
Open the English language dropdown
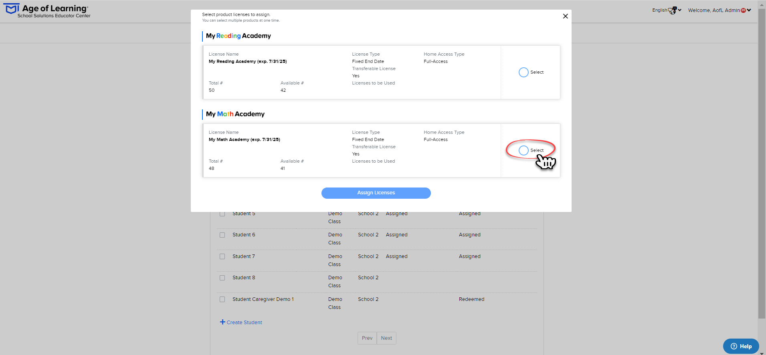click(x=667, y=10)
